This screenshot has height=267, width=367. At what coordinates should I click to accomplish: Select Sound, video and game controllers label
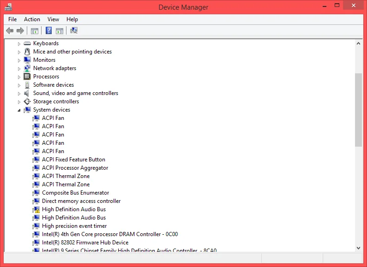pyautogui.click(x=76, y=93)
